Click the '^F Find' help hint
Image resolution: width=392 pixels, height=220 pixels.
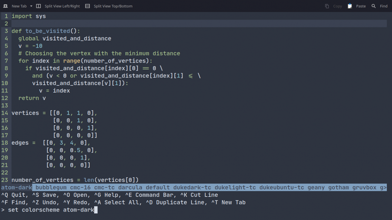coord(14,202)
